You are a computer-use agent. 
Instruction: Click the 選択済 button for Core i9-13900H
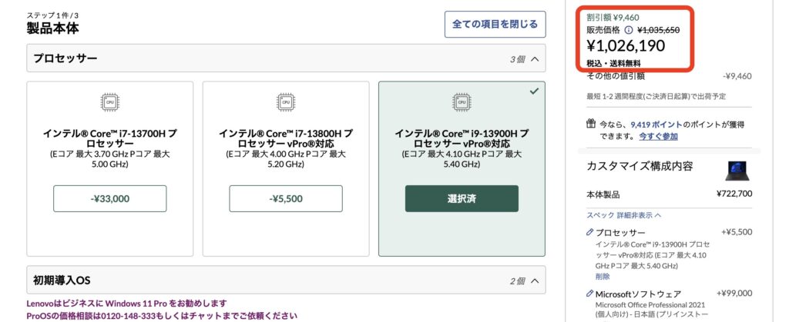point(462,198)
